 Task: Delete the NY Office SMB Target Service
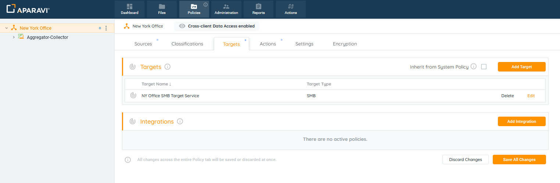(507, 96)
